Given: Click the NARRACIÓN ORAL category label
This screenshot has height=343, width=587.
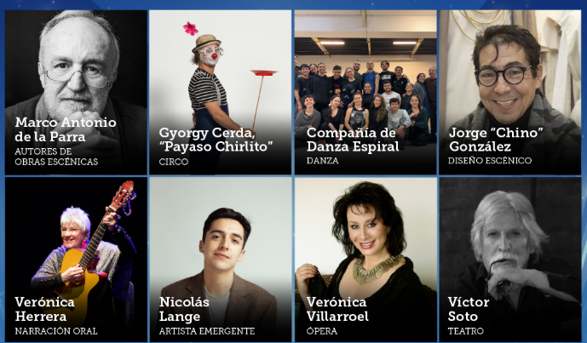Looking at the screenshot, I should pyautogui.click(x=55, y=331).
